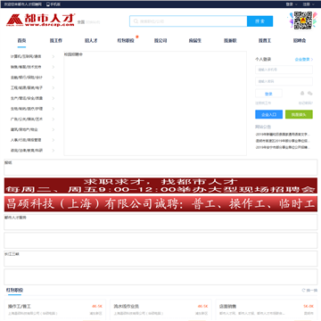Focus the phone number login field
This screenshot has width=321, height=321.
point(284,70)
